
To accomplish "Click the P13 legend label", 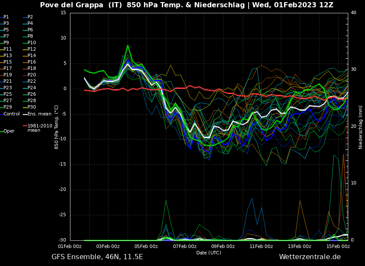I will 7,56.
